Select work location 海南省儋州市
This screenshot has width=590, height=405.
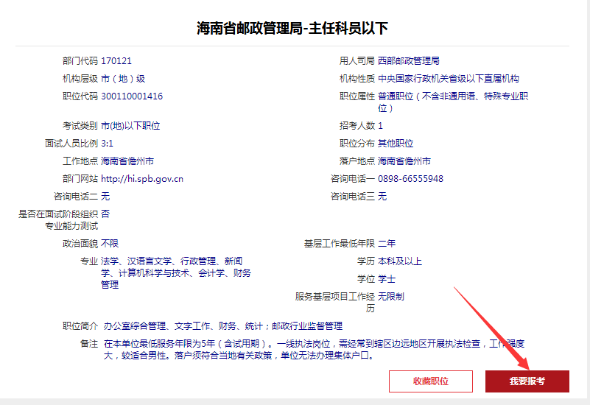[x=127, y=161]
